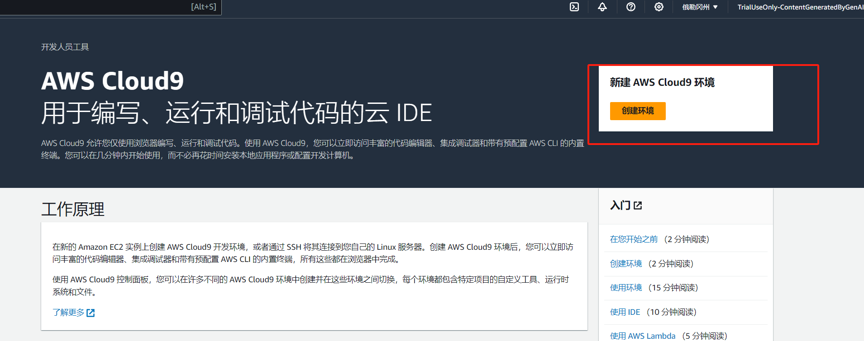Click the 新建 AWS Cloud9 环境 heading
This screenshot has height=341, width=864.
coord(662,82)
